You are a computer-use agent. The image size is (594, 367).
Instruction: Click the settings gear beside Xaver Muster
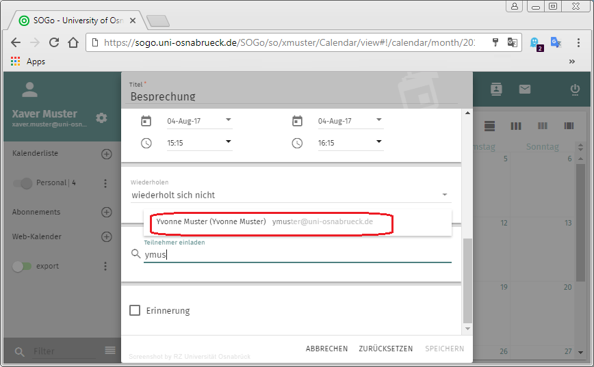point(101,118)
